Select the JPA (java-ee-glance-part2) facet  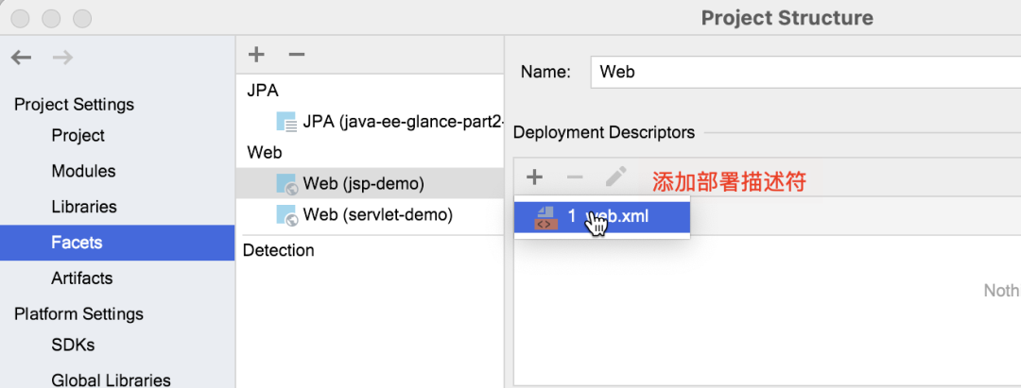pyautogui.click(x=370, y=122)
